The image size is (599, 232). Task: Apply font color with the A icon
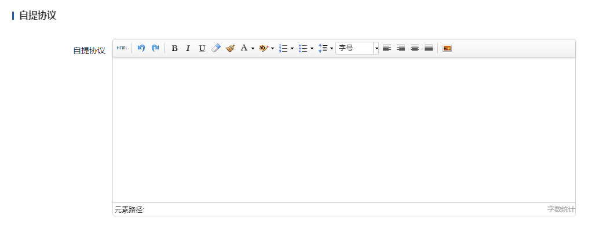point(244,48)
